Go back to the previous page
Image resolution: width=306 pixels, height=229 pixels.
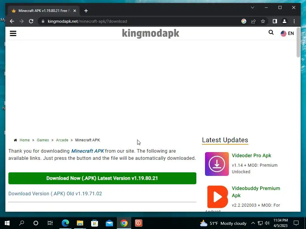coord(12,21)
